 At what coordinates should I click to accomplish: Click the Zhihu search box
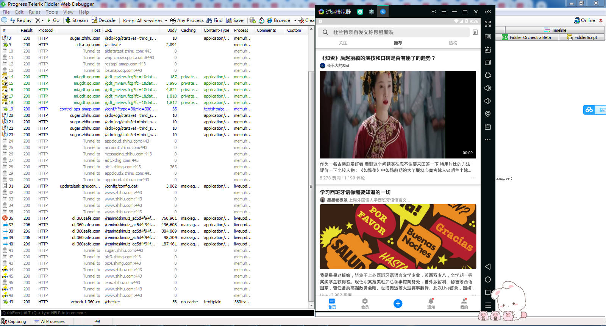[x=393, y=33]
